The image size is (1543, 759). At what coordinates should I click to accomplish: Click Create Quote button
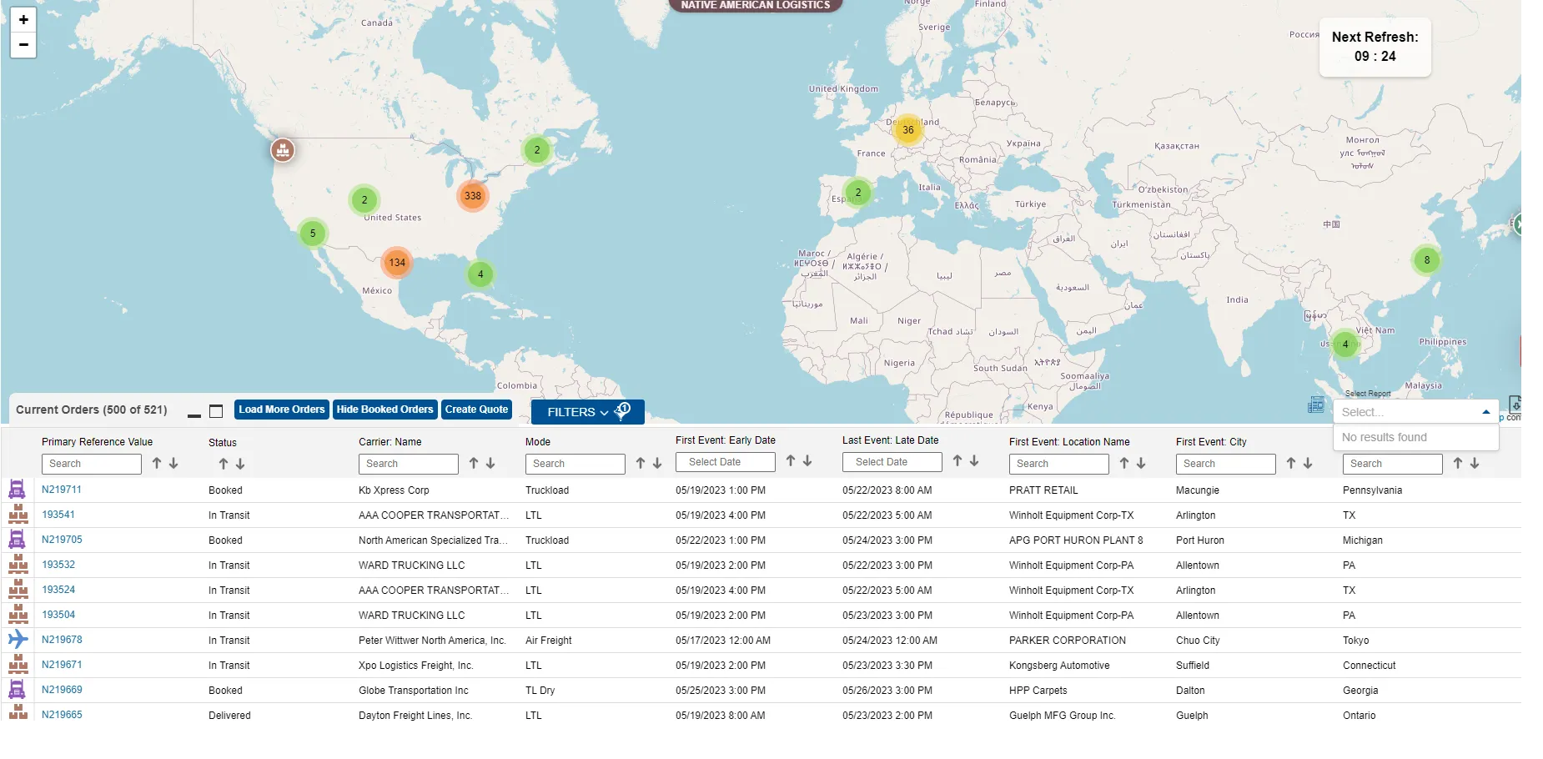[476, 410]
